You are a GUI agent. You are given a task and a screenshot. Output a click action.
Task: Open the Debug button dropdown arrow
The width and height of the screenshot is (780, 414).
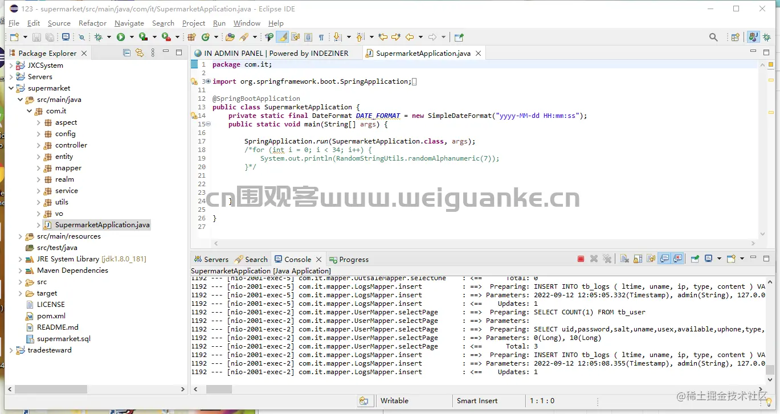[x=109, y=38]
